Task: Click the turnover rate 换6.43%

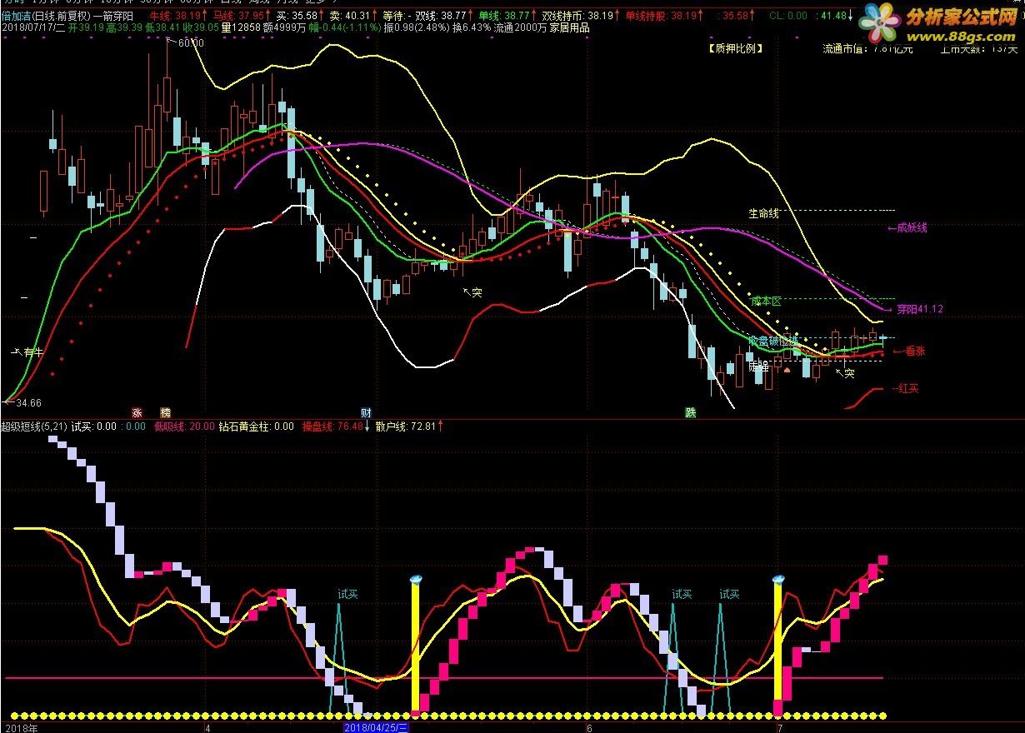Action: pyautogui.click(x=472, y=27)
